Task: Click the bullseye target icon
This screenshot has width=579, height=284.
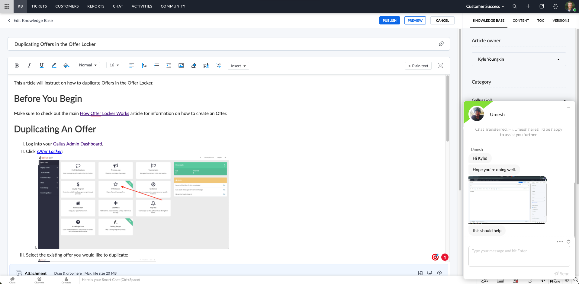Action: pyautogui.click(x=435, y=257)
